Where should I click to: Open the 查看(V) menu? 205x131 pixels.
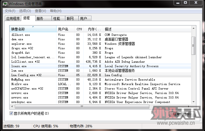pos(40,11)
